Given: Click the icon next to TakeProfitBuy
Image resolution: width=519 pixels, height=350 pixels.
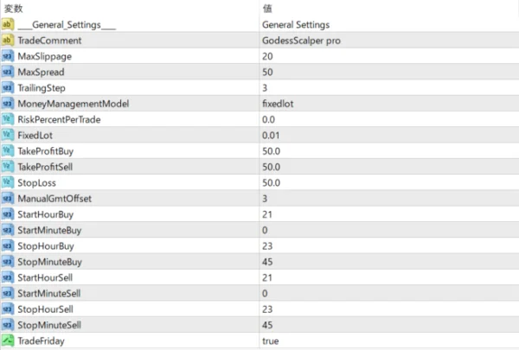Looking at the screenshot, I should [x=8, y=150].
